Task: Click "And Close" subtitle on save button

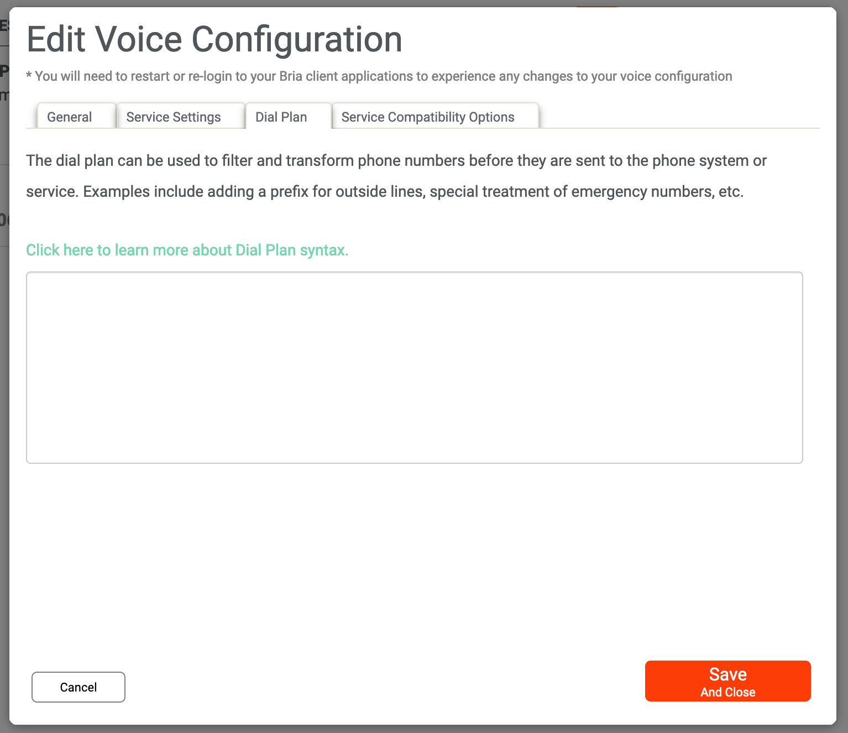Action: point(727,692)
